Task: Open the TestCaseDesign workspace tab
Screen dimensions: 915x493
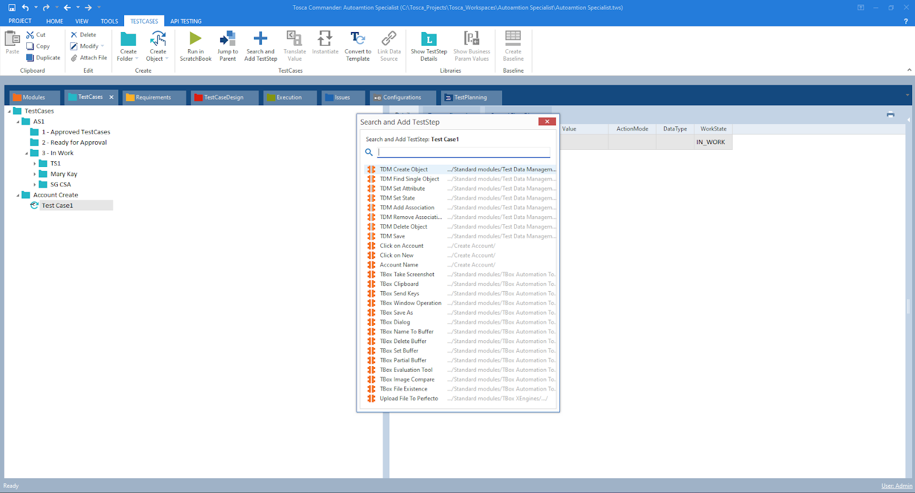Action: (x=224, y=97)
